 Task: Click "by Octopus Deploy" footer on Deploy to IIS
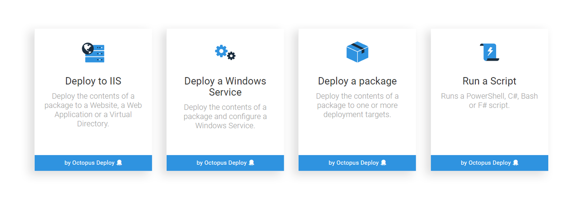93,163
